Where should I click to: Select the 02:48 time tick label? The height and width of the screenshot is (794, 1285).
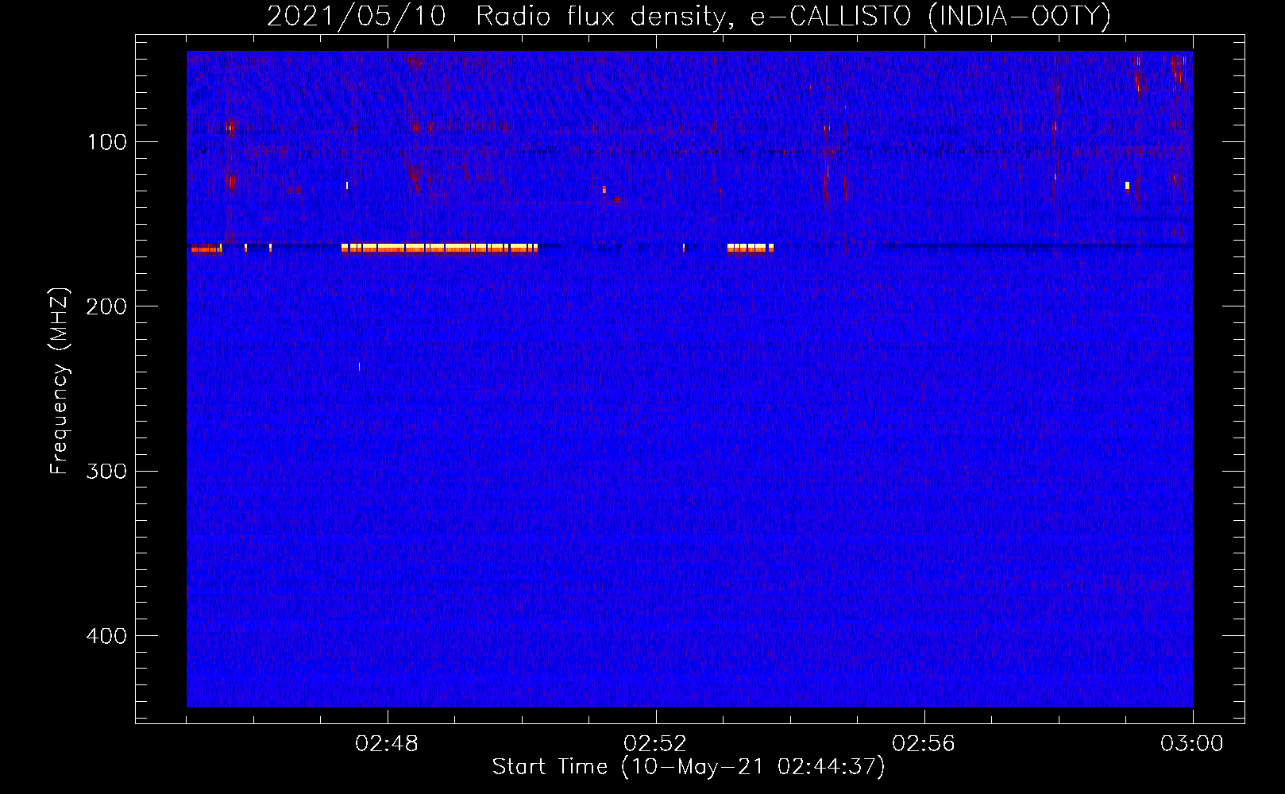tap(387, 744)
